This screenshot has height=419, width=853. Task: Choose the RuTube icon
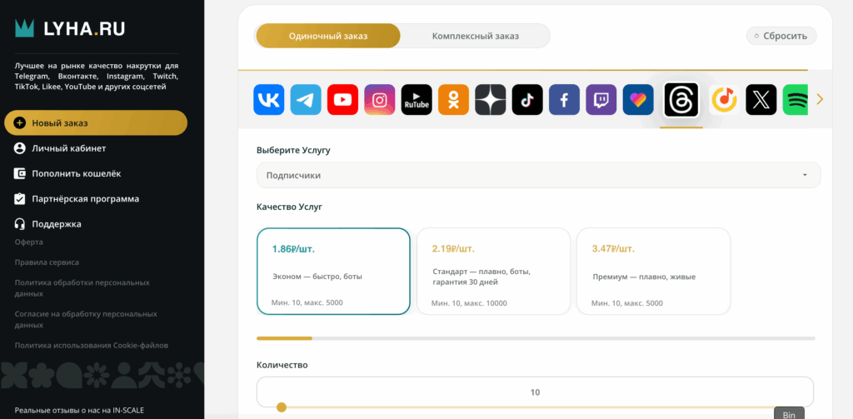pos(417,101)
